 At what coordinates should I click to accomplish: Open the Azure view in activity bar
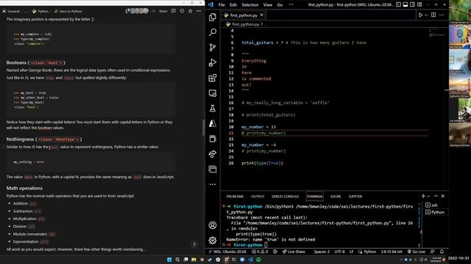(213, 123)
